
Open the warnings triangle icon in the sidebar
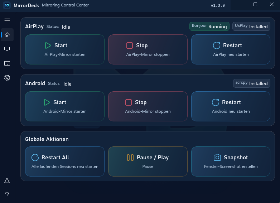pos(7,180)
